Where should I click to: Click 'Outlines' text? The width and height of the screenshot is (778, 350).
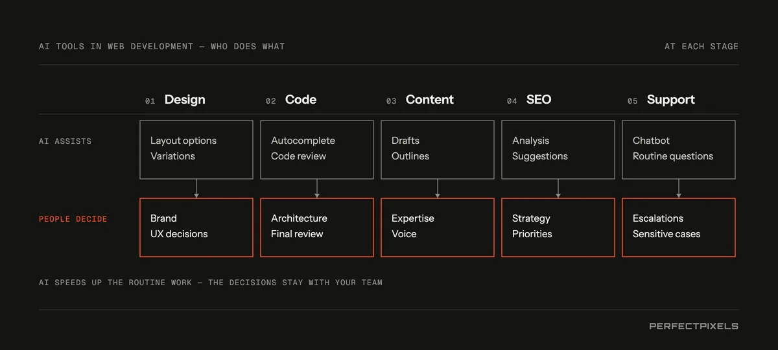(x=410, y=156)
